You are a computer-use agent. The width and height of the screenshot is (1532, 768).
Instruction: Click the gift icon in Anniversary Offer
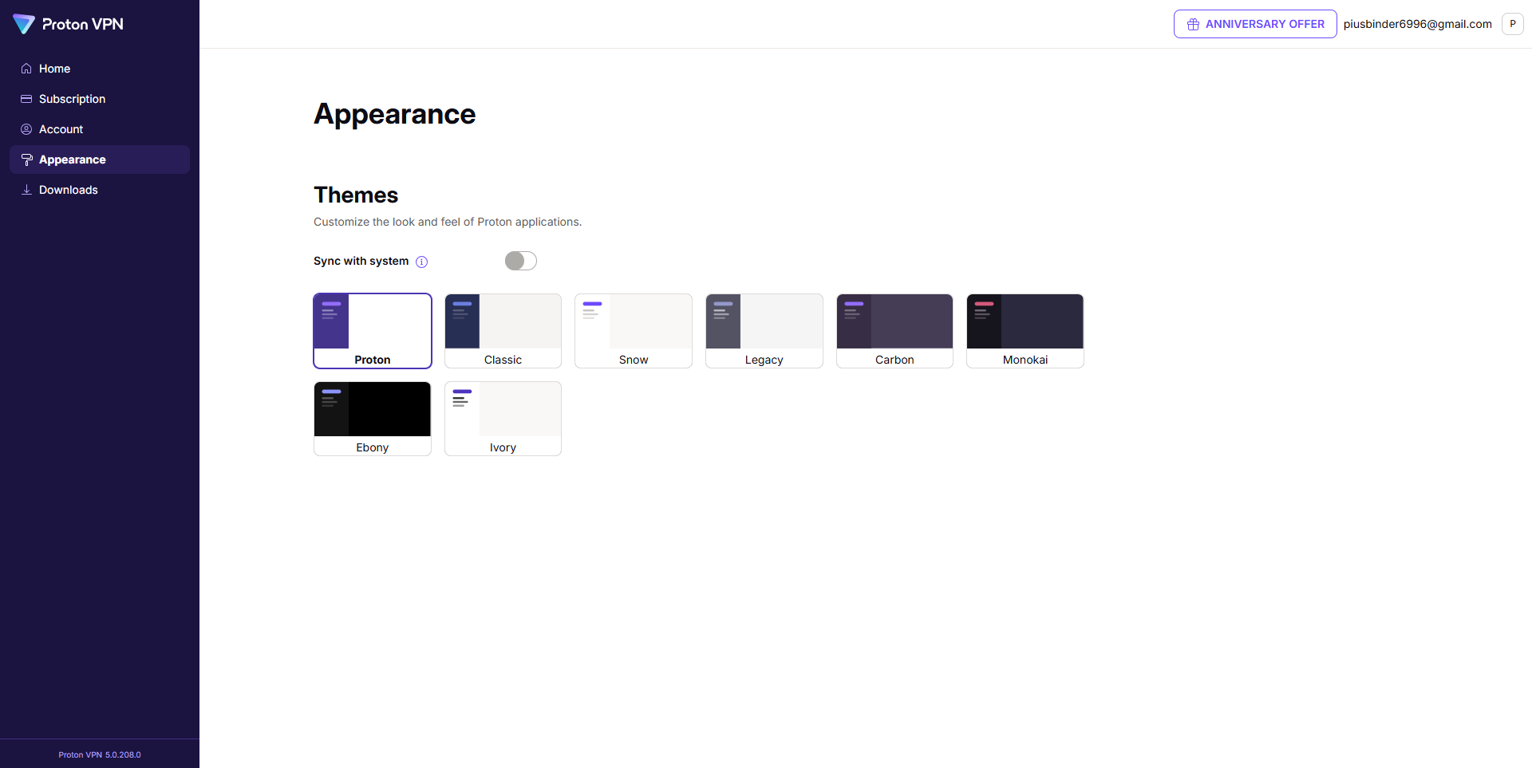tap(1193, 24)
